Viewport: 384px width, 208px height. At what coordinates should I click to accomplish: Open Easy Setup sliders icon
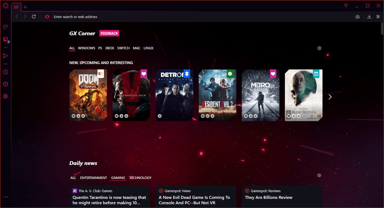click(x=378, y=17)
